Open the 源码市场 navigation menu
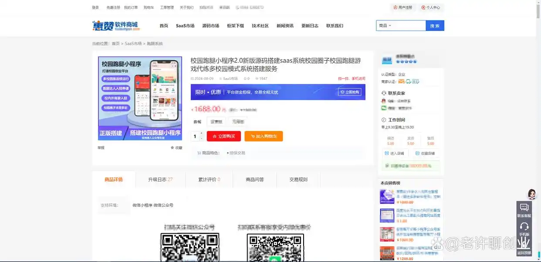 click(210, 26)
